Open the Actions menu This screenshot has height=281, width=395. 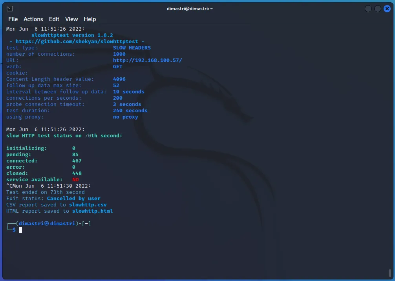33,19
